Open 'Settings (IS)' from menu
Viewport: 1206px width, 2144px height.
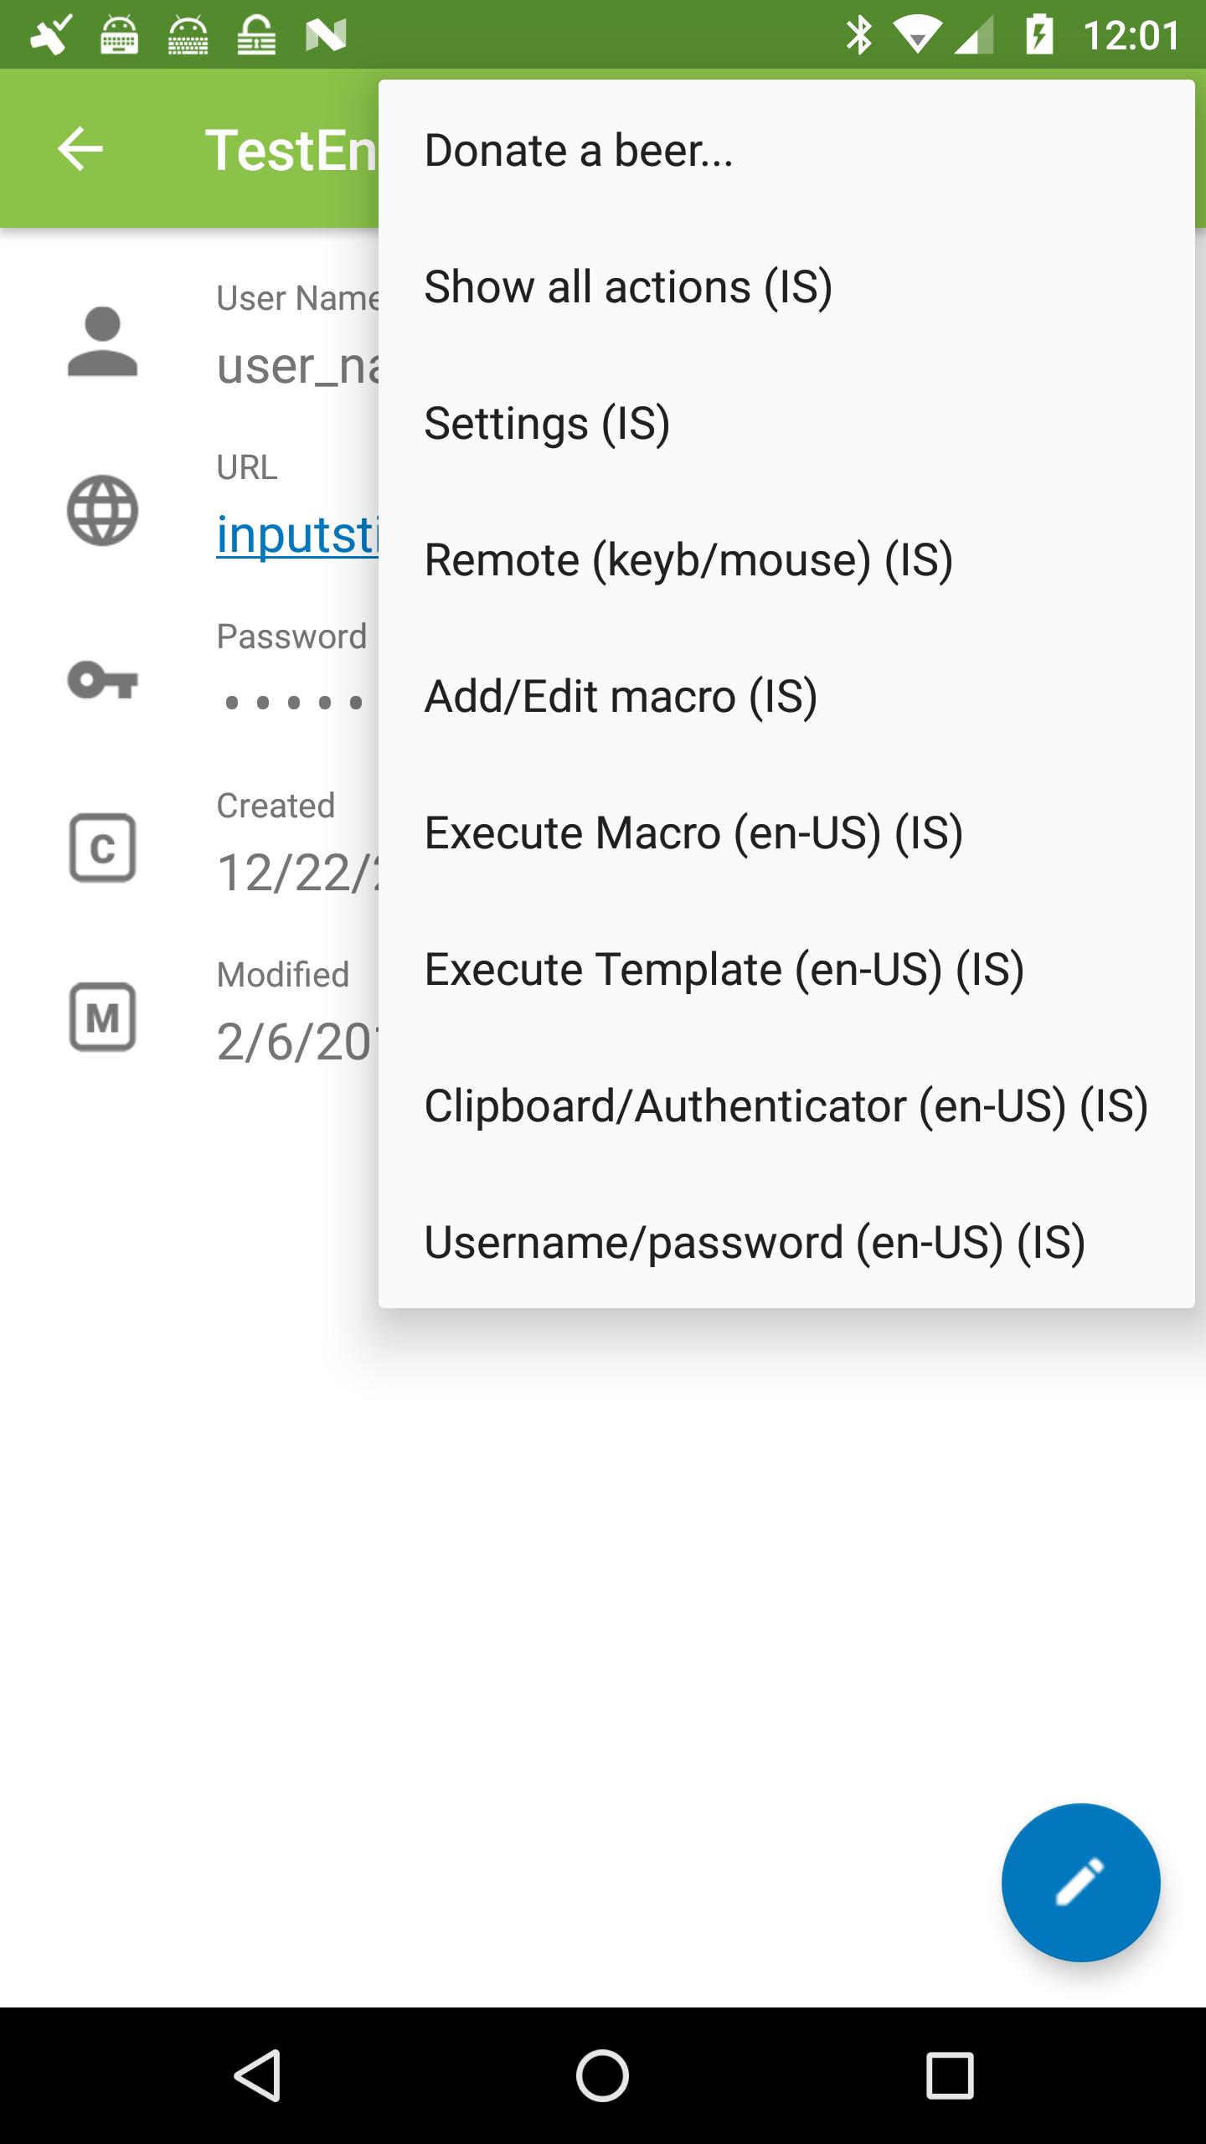(786, 424)
